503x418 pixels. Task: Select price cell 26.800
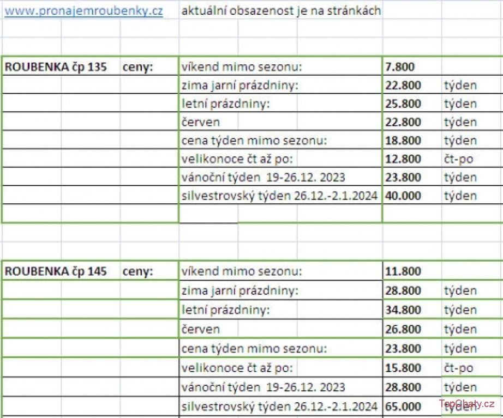point(403,329)
